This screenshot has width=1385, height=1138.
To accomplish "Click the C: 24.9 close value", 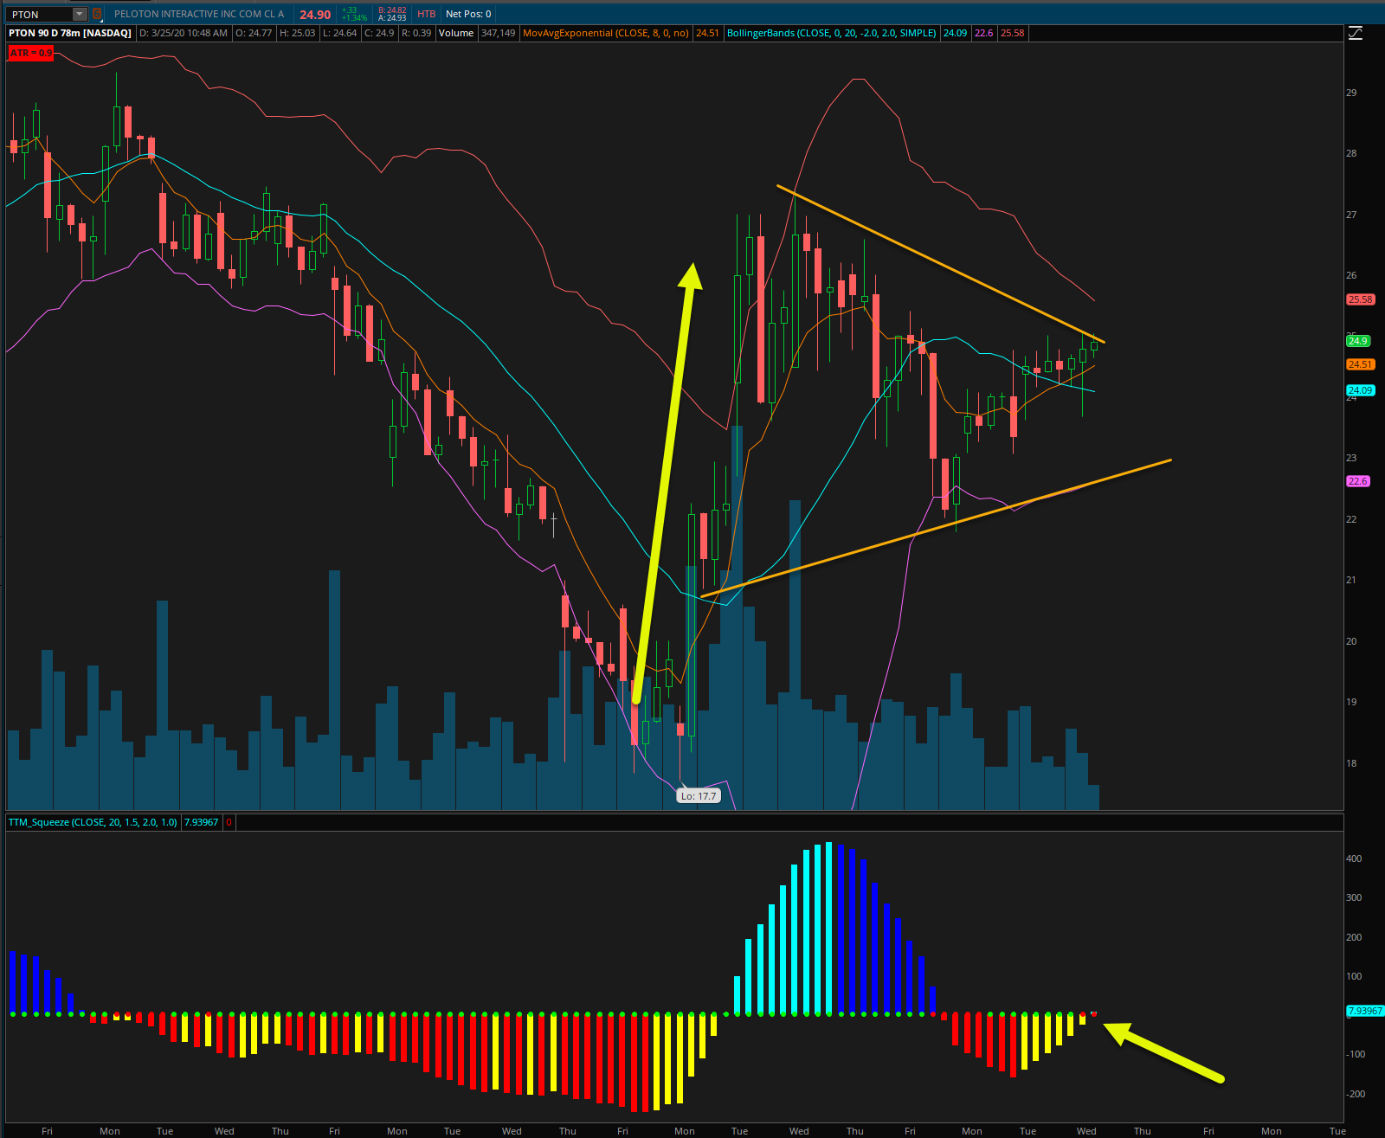I will click(379, 33).
